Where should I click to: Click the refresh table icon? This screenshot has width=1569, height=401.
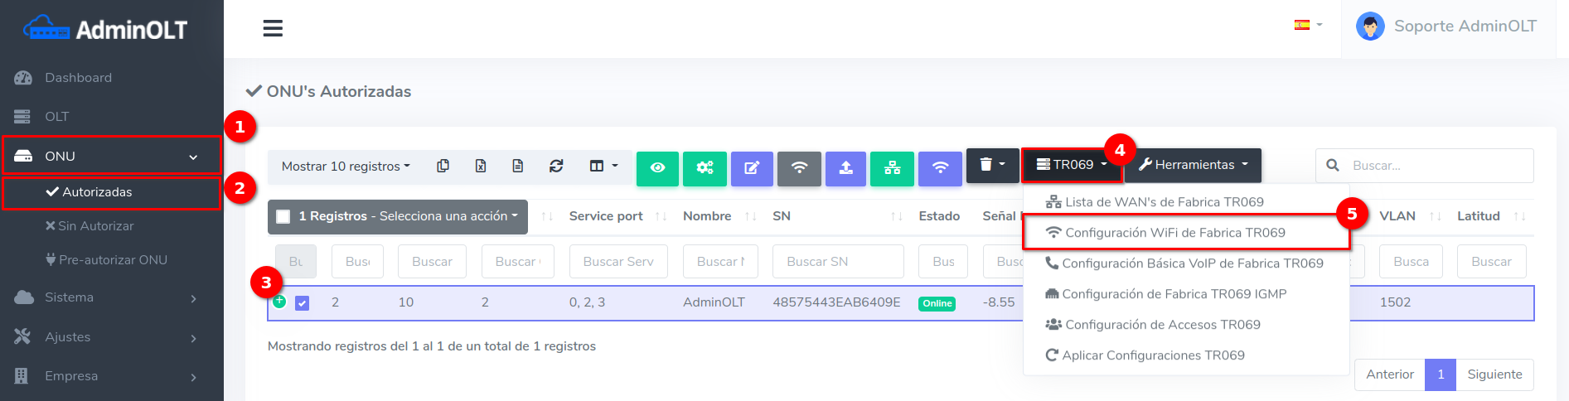556,167
